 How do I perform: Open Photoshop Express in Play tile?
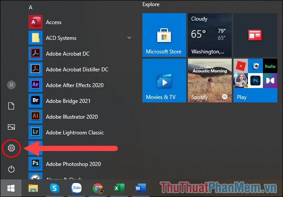[x=255, y=81]
